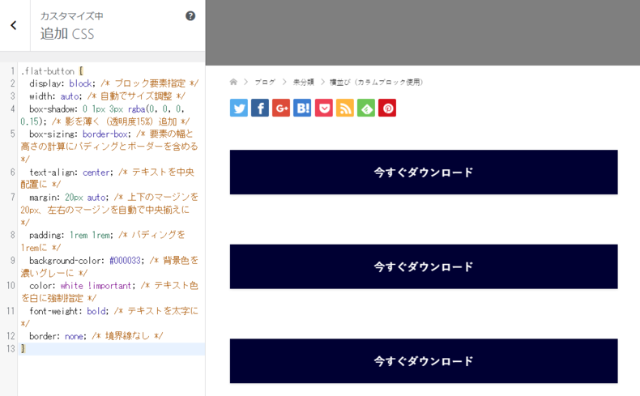Click the font-weight: bold line

point(111,317)
